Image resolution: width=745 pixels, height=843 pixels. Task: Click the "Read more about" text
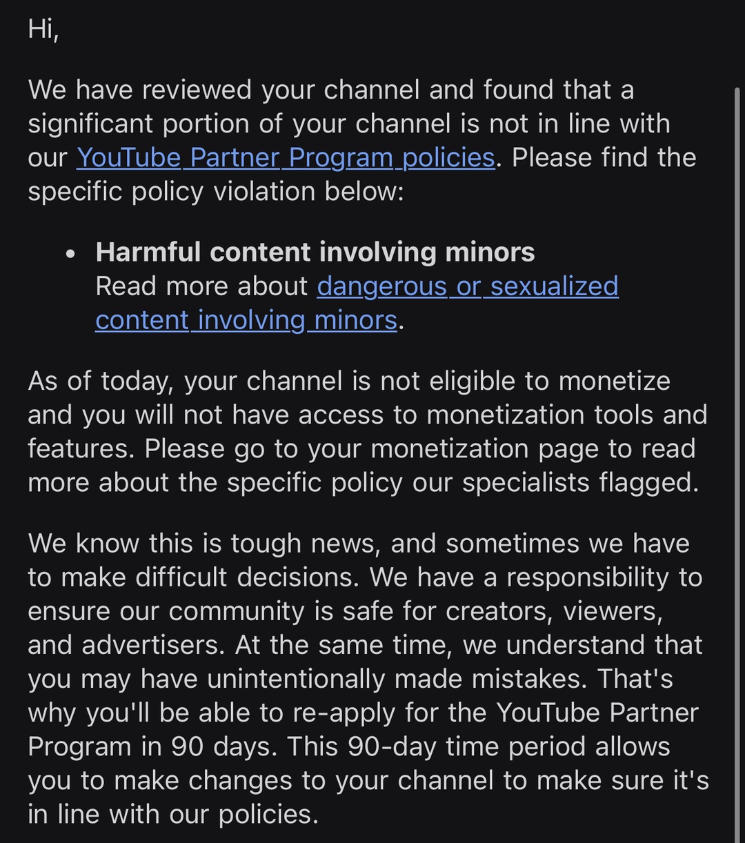pos(202,286)
